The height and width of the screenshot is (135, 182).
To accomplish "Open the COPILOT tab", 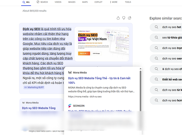I will [x=98, y=2].
